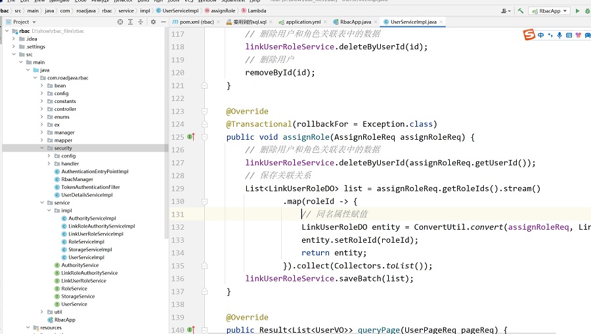Hide the Project panel with minus icon

pyautogui.click(x=164, y=22)
